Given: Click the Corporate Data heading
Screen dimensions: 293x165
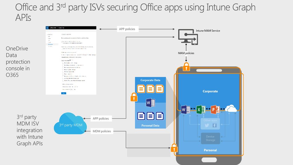Looking at the screenshot, I should [x=151, y=80].
